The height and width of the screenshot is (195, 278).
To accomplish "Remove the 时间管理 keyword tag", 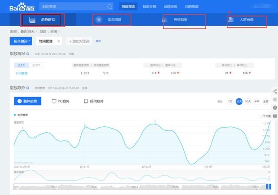I will 58,41.
